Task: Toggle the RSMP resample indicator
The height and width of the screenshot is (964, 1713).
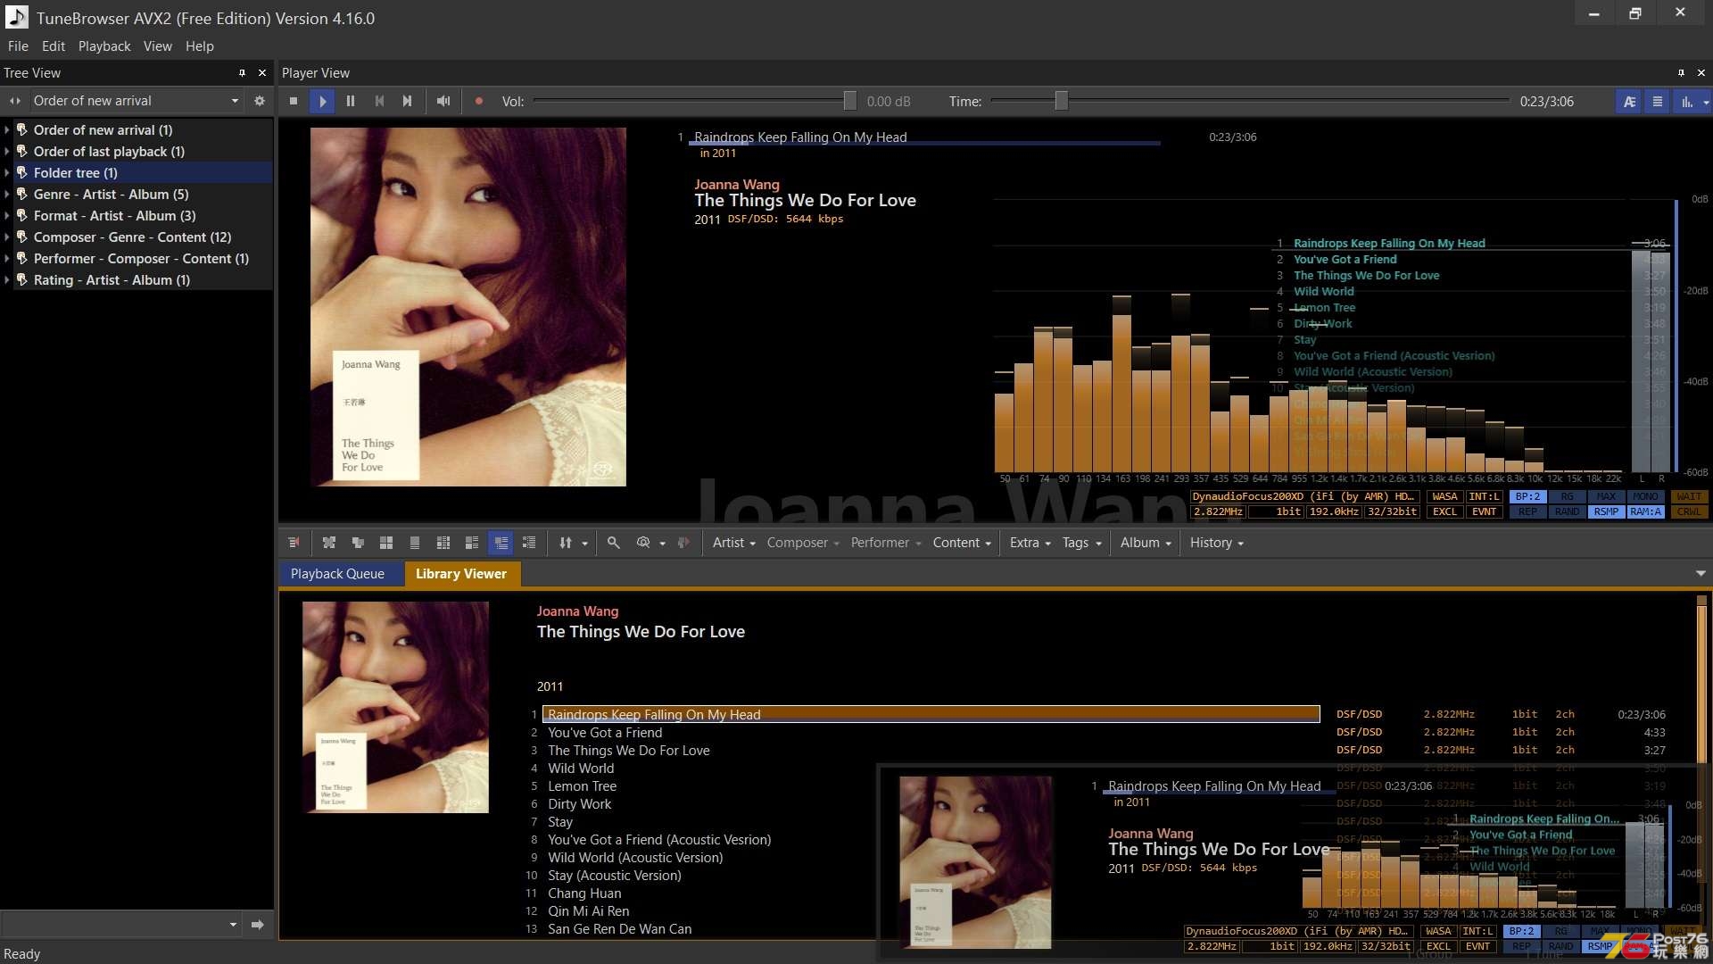Action: tap(1606, 512)
